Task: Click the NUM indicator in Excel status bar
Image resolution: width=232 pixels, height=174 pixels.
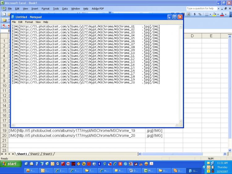Action: click(211, 159)
